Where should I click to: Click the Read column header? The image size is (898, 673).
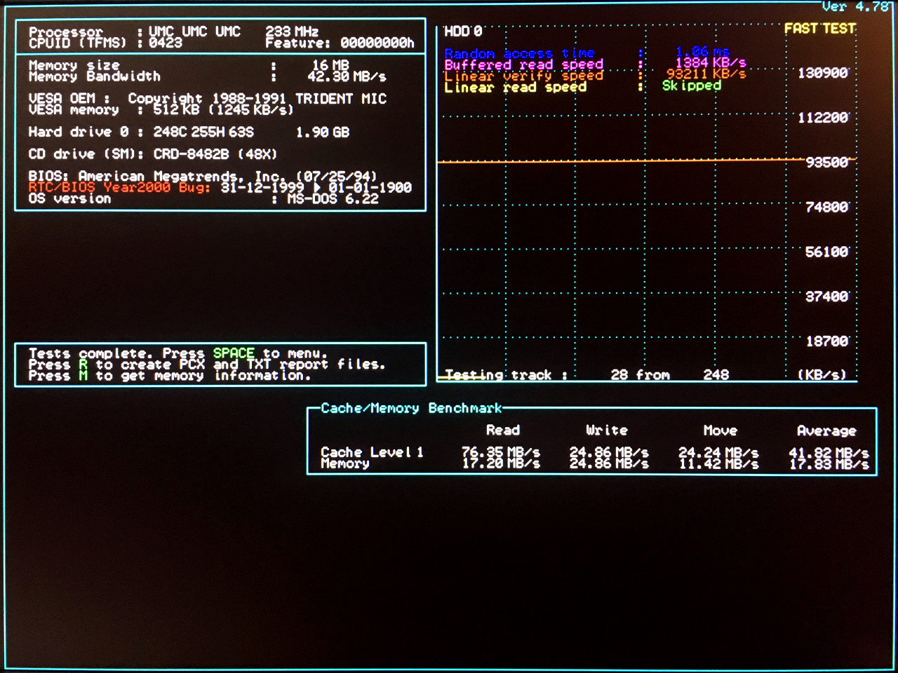tap(503, 430)
